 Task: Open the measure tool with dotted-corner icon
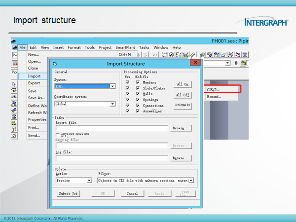[x=164, y=55]
